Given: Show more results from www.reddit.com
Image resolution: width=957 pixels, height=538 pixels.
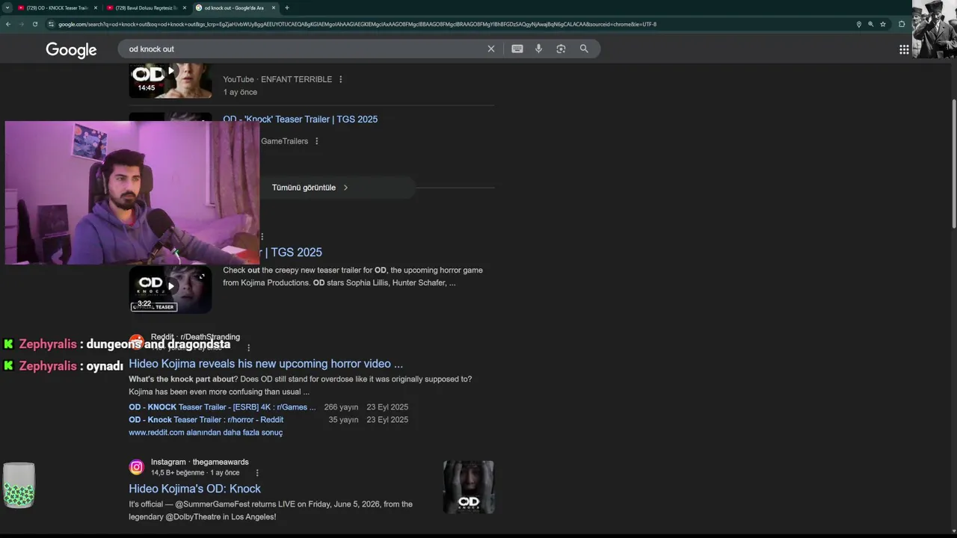Looking at the screenshot, I should [206, 433].
